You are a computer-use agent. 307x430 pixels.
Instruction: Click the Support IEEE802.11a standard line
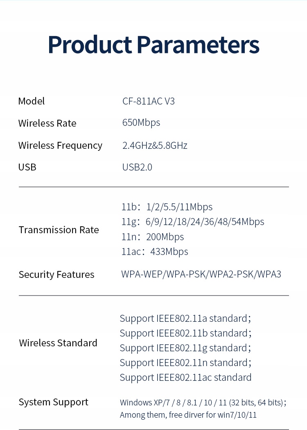pyautogui.click(x=185, y=319)
